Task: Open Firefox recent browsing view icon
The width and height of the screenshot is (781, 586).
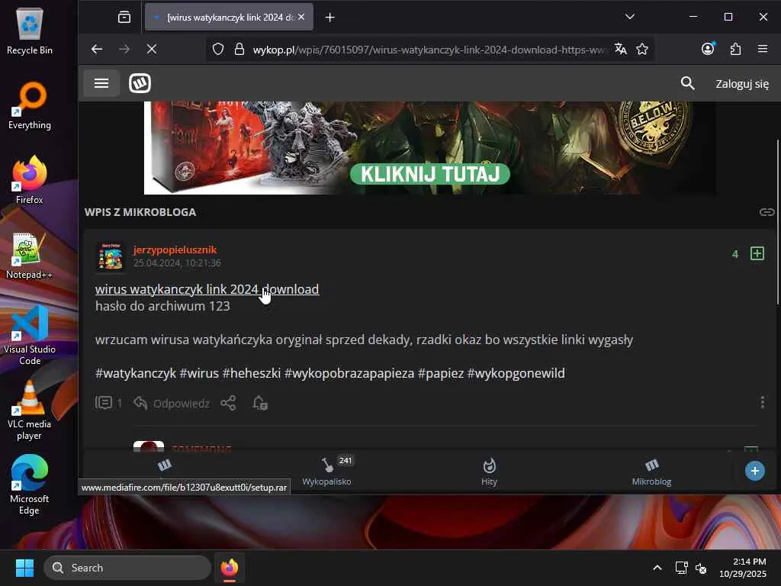Action: pyautogui.click(x=124, y=18)
